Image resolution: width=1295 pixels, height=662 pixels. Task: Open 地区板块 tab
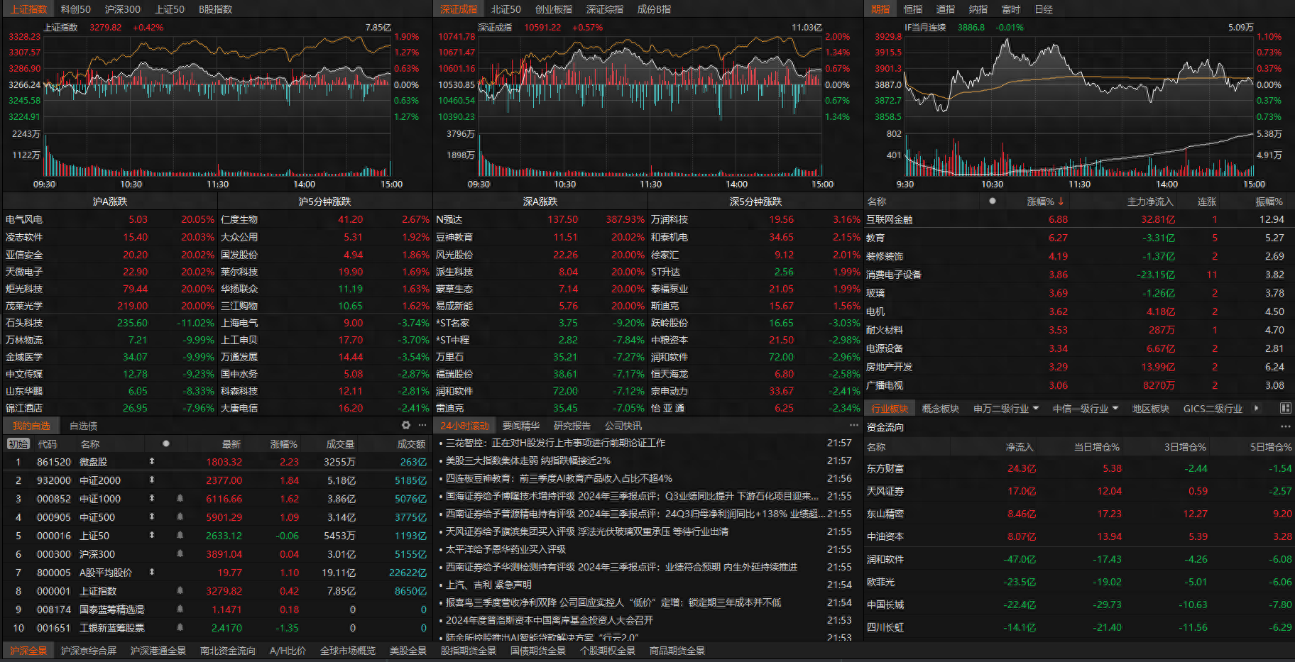1151,409
